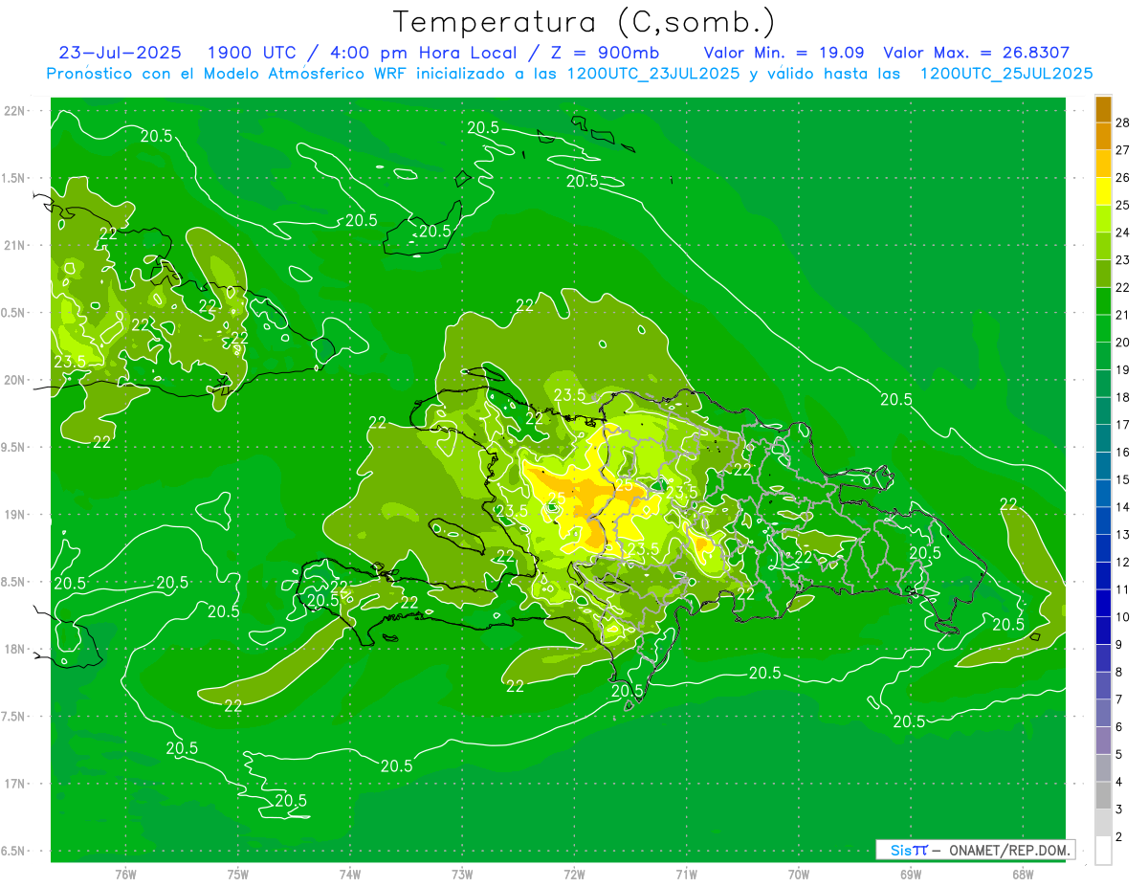This screenshot has height=887, width=1148.
Task: Click "Valor Max. = 26.8307" text
Action: click(976, 53)
